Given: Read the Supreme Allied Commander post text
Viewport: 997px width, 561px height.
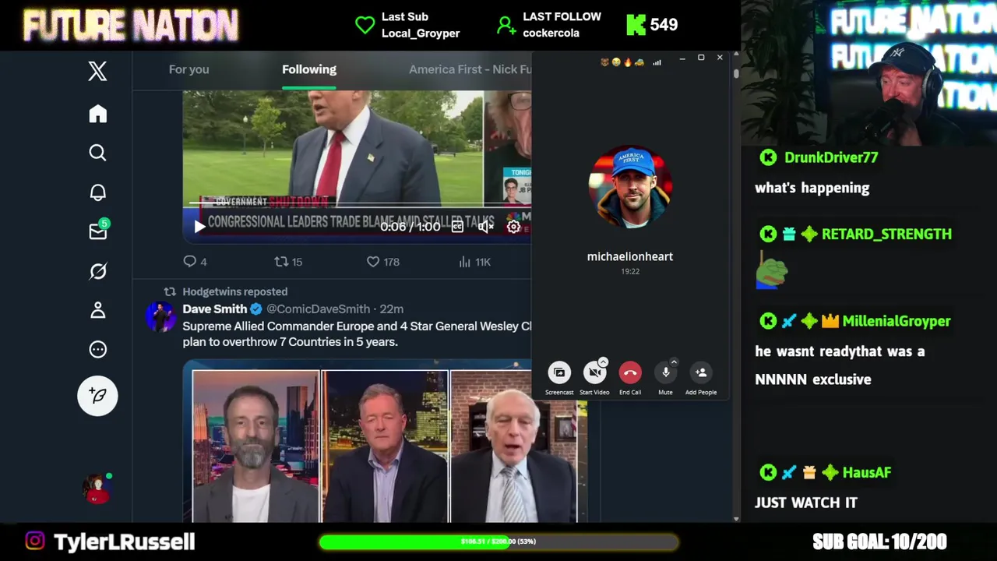Looking at the screenshot, I should click(357, 334).
